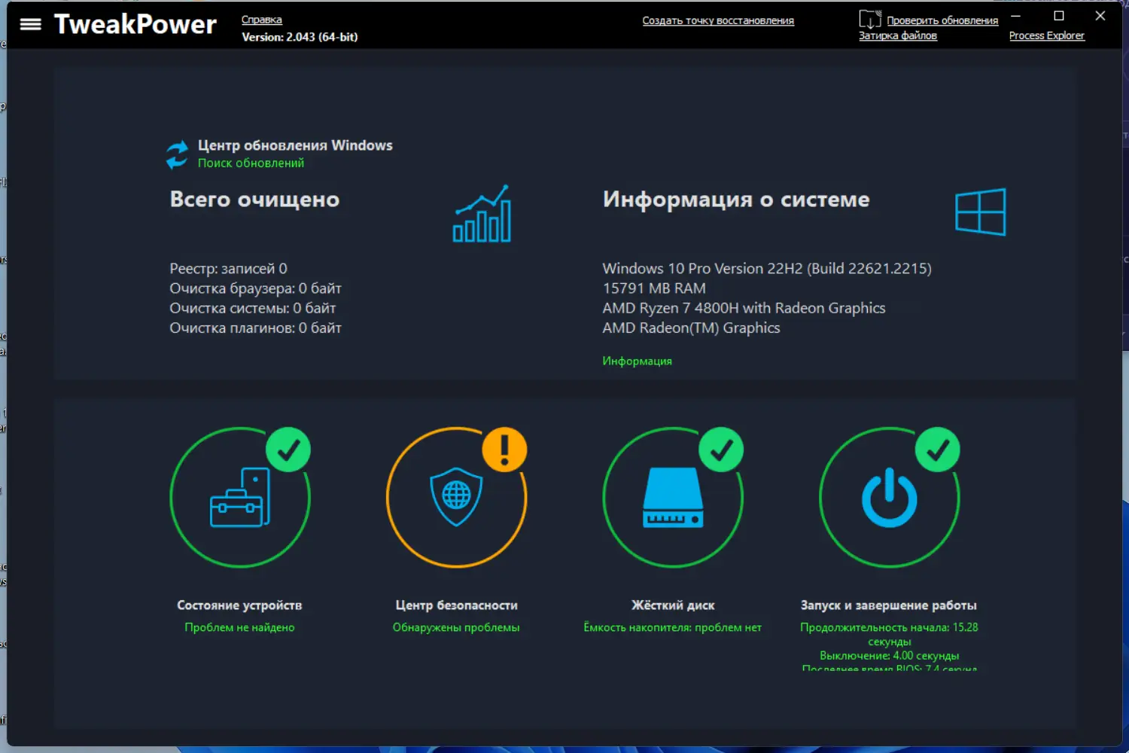Click Очистка браузера: 0 байт line
The height and width of the screenshot is (753, 1129).
coord(255,288)
